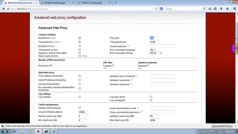Click the network tray icon

point(216,131)
